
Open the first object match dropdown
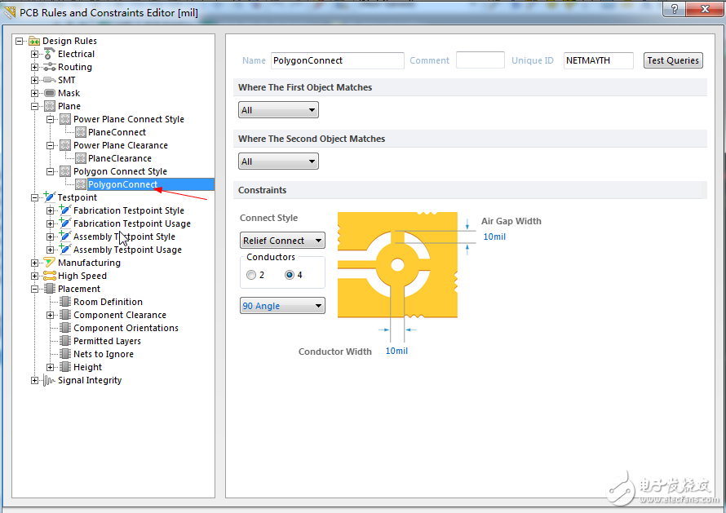278,110
